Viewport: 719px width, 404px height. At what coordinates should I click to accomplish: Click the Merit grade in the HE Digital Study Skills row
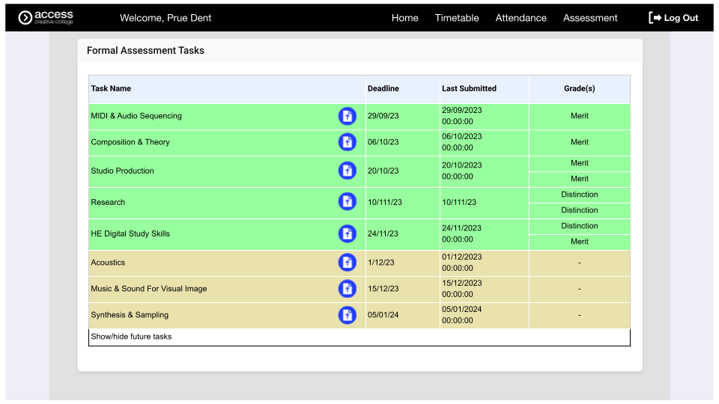click(580, 242)
